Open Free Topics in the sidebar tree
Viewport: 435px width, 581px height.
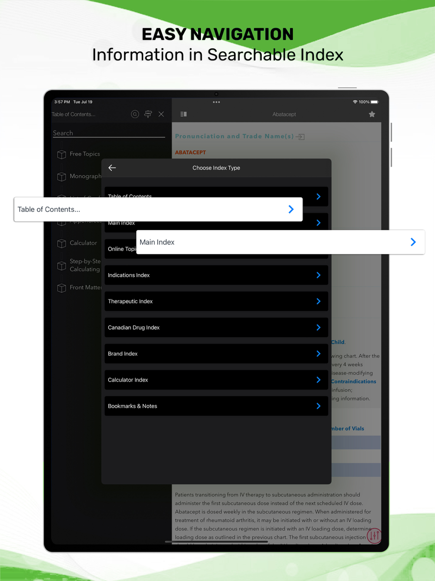(85, 154)
